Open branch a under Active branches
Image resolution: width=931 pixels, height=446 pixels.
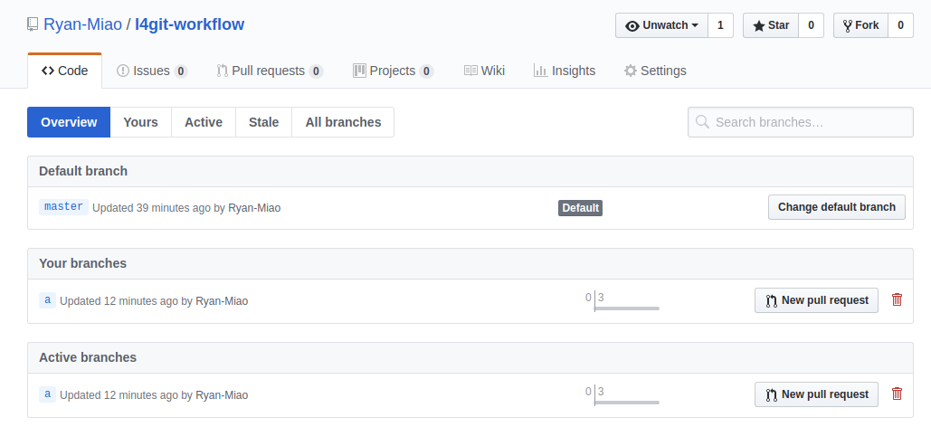click(47, 394)
